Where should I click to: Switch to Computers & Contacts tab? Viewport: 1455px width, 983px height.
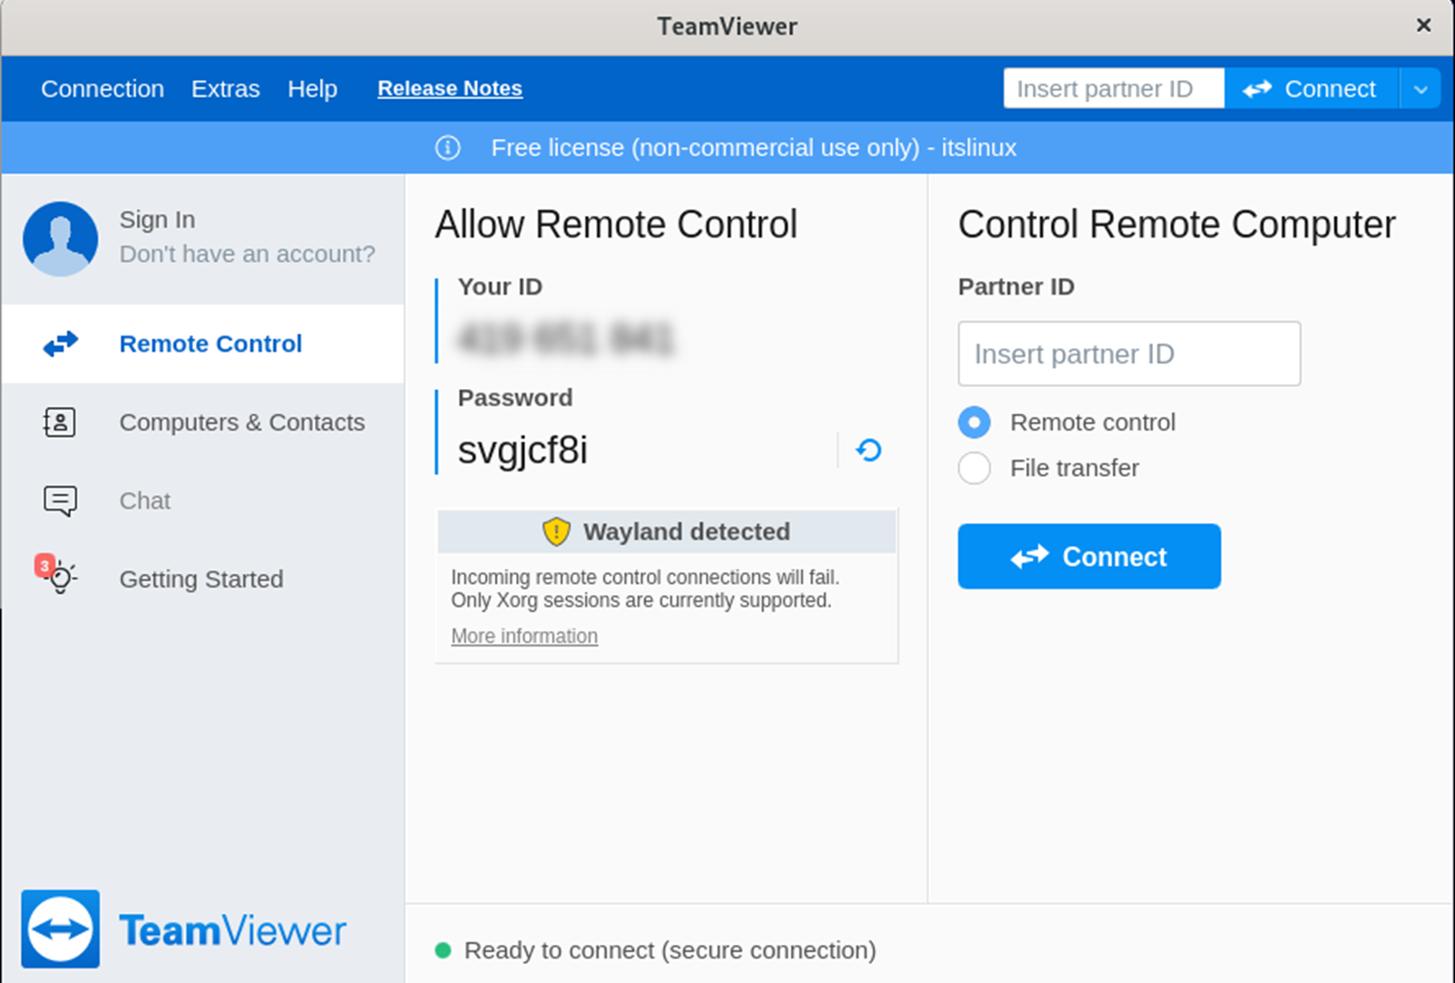pyautogui.click(x=203, y=423)
